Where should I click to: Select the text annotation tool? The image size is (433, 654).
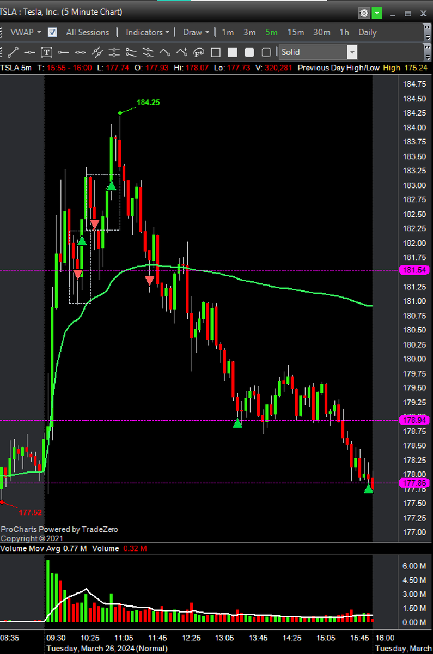[x=47, y=52]
